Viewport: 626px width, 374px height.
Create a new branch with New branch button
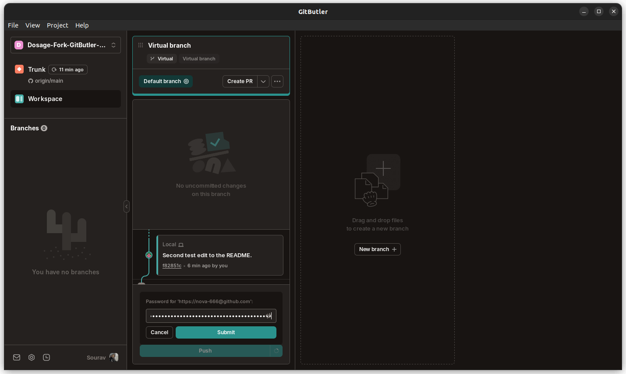pyautogui.click(x=377, y=249)
